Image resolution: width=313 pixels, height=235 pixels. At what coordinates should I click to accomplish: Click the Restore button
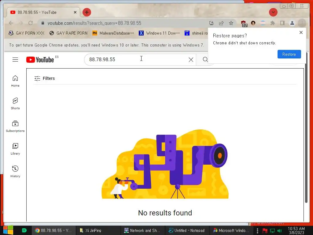289,54
